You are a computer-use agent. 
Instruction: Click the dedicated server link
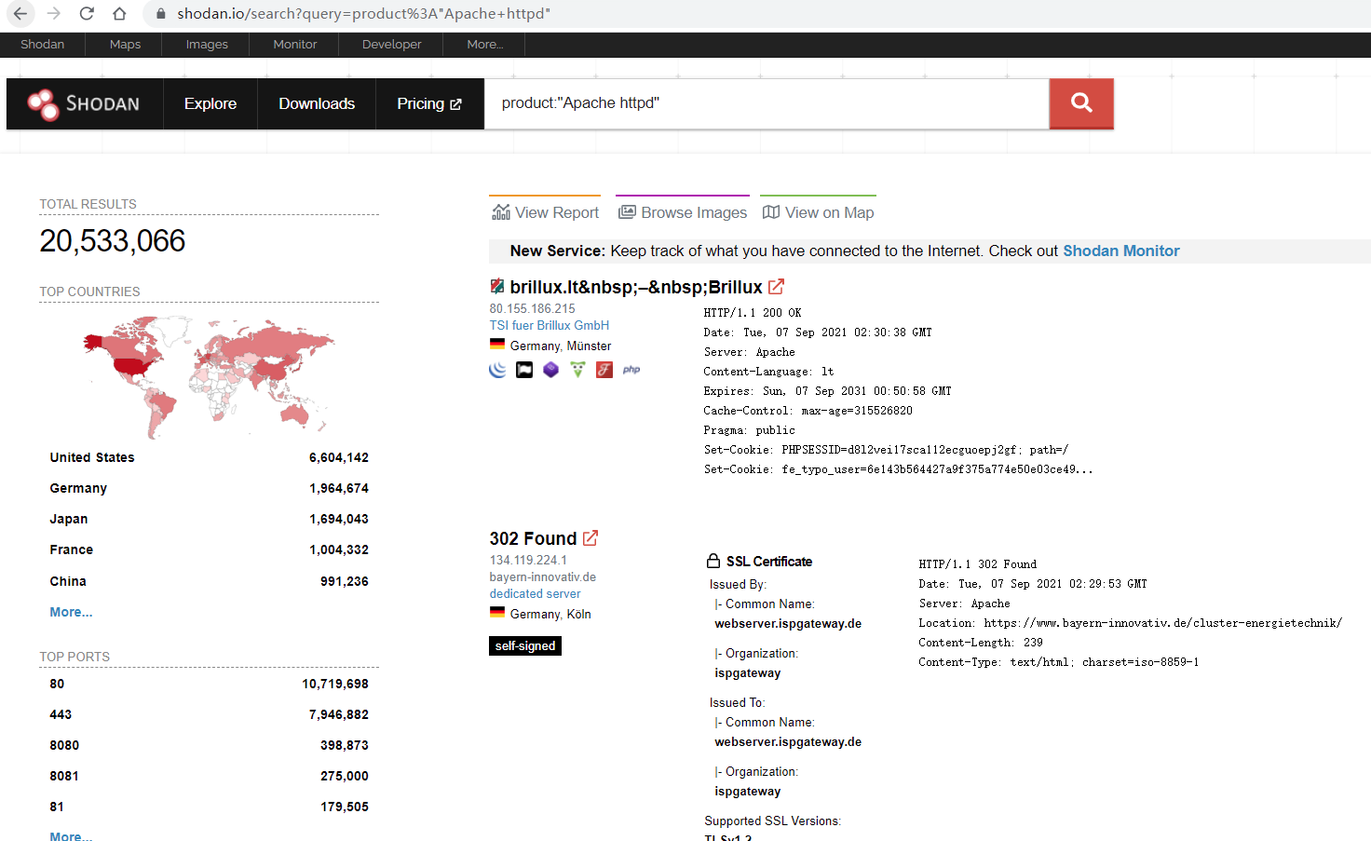pyautogui.click(x=535, y=593)
